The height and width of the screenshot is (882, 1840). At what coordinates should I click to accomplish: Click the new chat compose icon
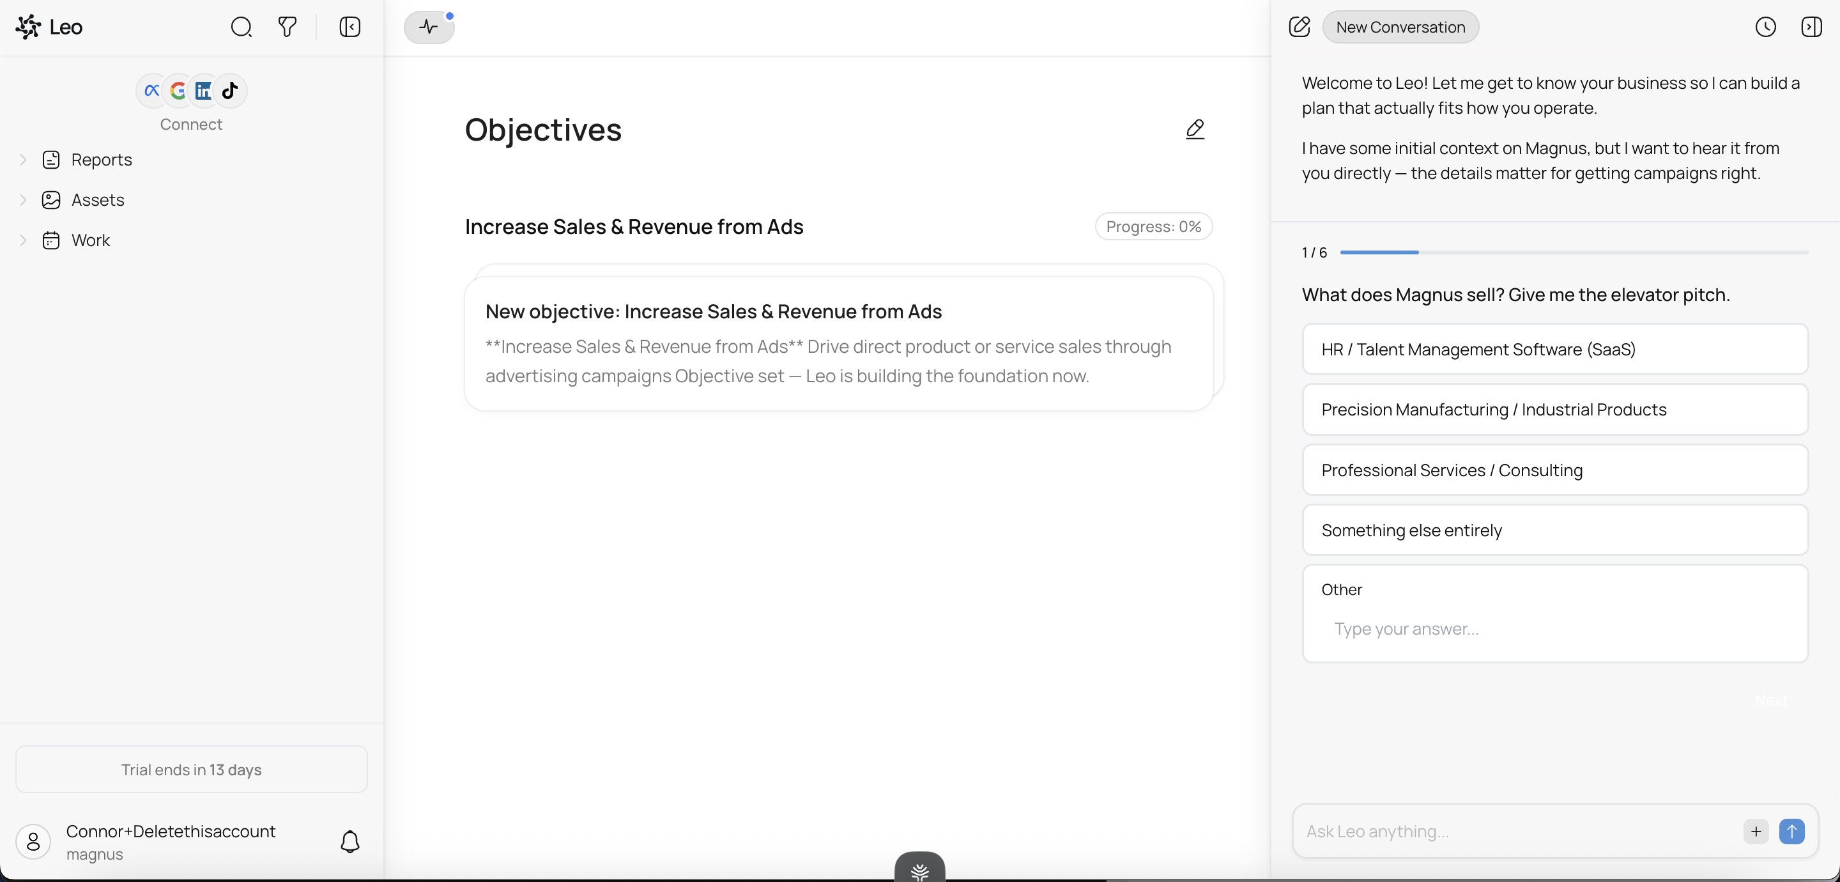click(x=1299, y=27)
